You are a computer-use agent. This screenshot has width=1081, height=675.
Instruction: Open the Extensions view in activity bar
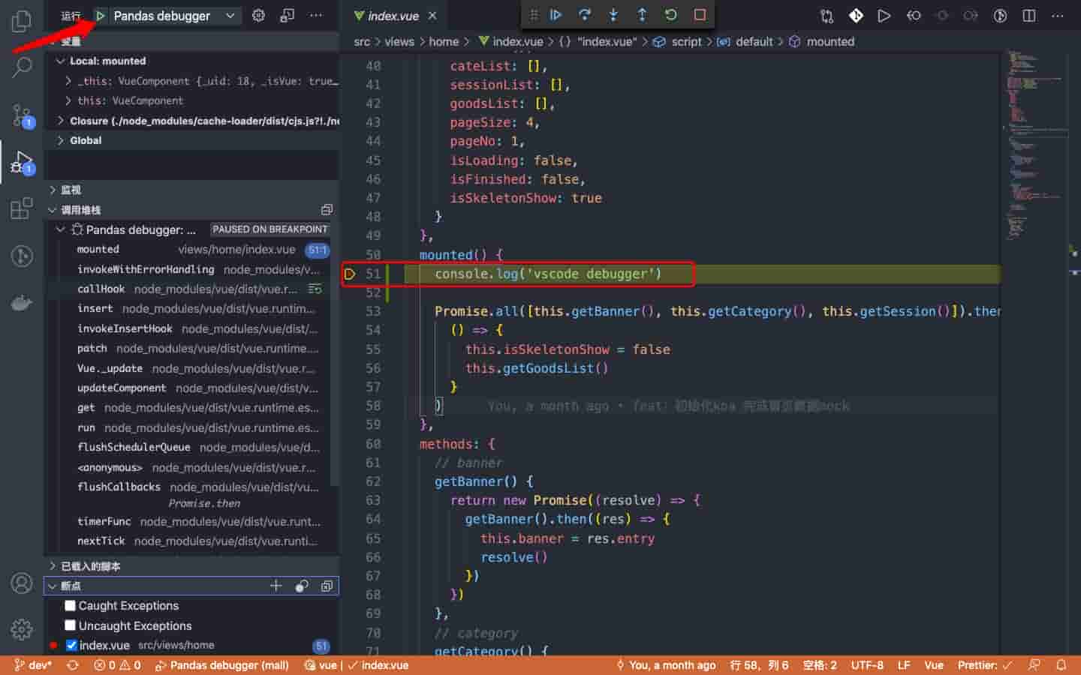click(22, 208)
